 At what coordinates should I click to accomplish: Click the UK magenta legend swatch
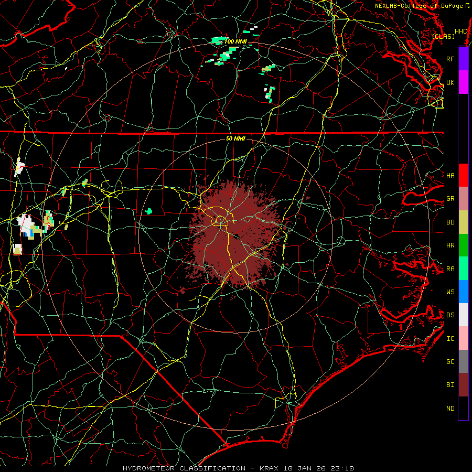[x=463, y=82]
